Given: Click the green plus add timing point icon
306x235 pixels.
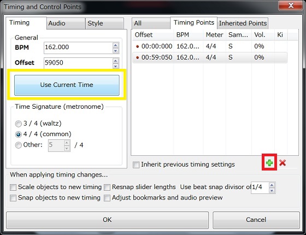Looking at the screenshot, I should (269, 163).
